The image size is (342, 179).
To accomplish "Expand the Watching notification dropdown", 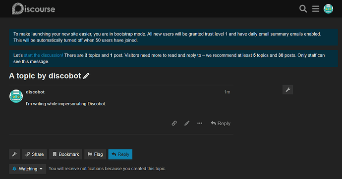I will (x=28, y=169).
